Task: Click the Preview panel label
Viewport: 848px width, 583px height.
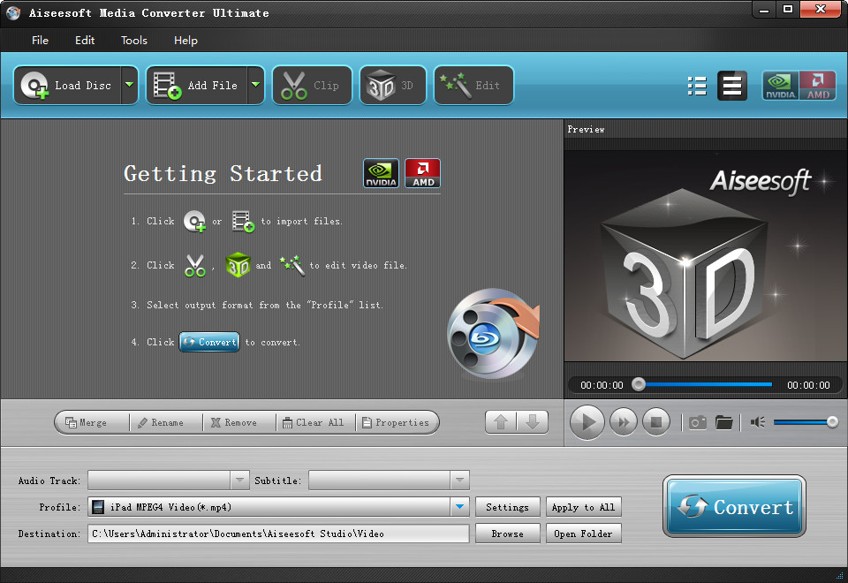Action: pos(586,129)
